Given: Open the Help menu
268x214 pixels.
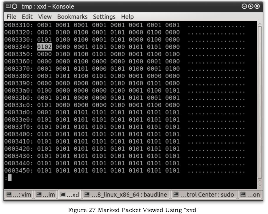Looking at the screenshot, I should [127, 17].
